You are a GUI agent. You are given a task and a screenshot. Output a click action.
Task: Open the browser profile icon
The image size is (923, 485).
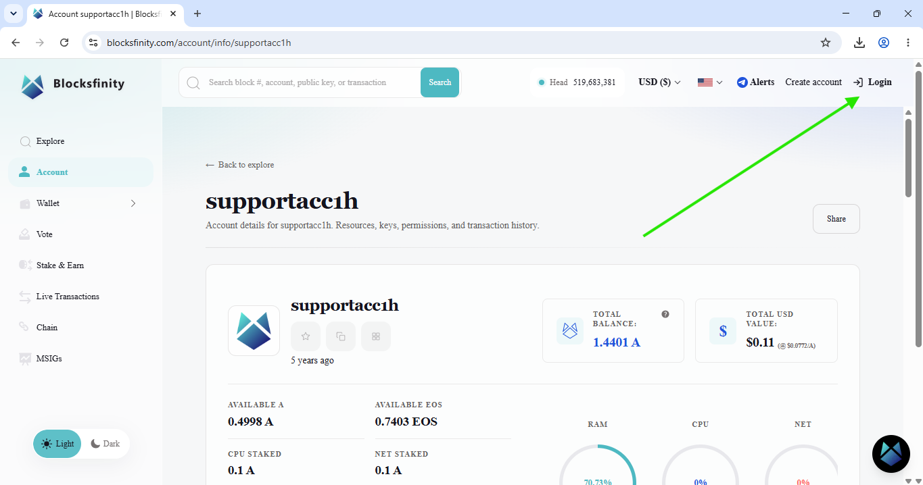click(x=884, y=43)
